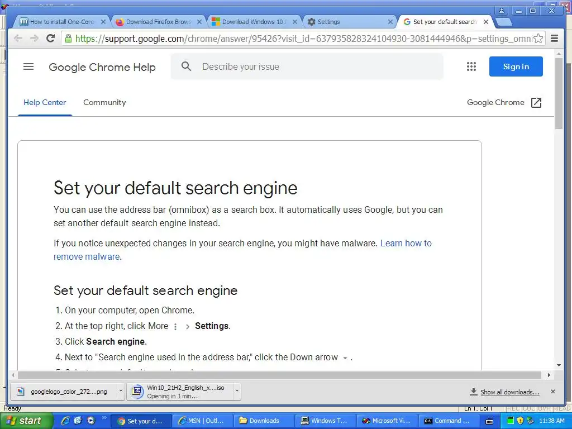The image size is (572, 429).
Task: Click the address bar URL
Action: (303, 39)
